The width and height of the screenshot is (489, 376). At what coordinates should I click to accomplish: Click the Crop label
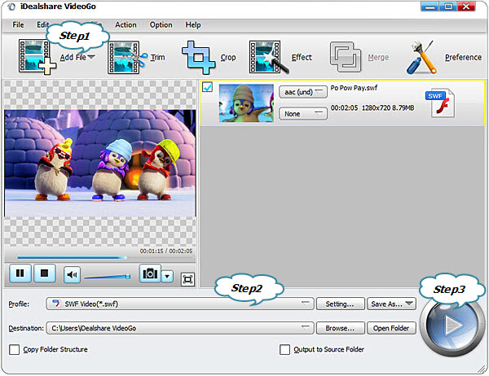[x=228, y=57]
